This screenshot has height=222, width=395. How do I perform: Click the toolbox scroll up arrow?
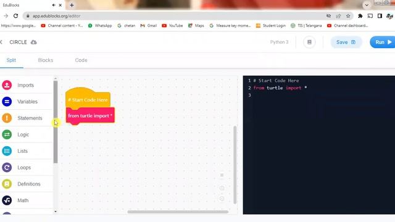coord(56,79)
